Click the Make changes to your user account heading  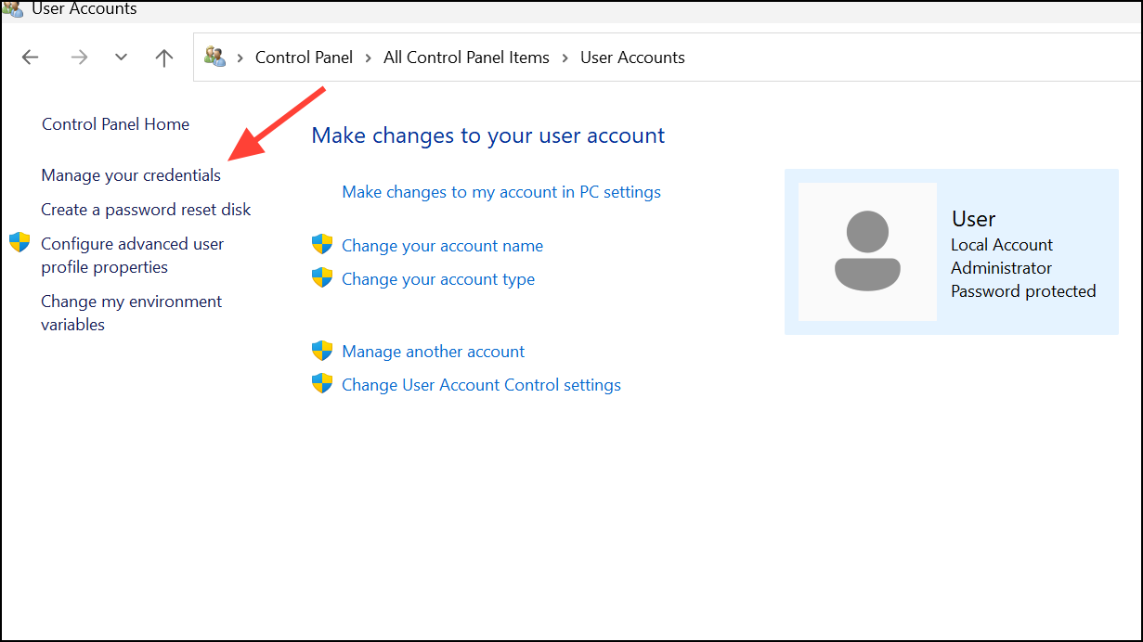(x=488, y=135)
